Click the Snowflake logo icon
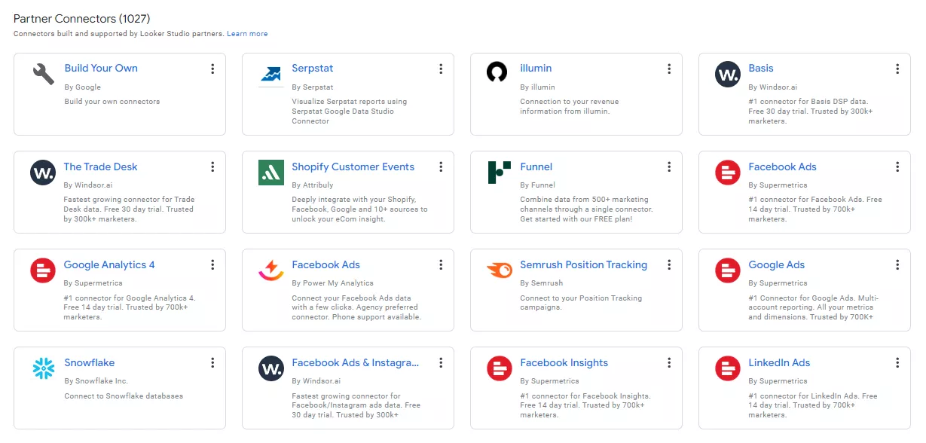926x443 pixels. [x=43, y=368]
